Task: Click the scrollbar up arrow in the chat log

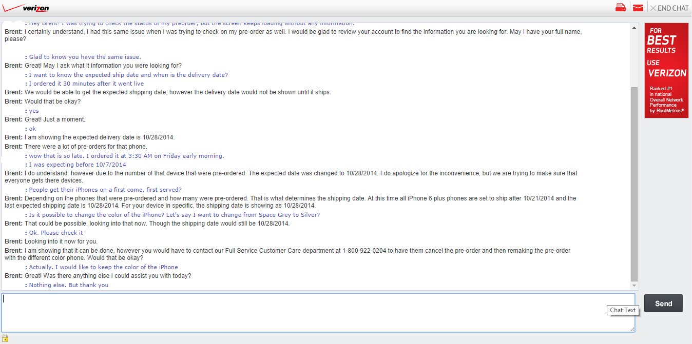Action: tap(635, 28)
